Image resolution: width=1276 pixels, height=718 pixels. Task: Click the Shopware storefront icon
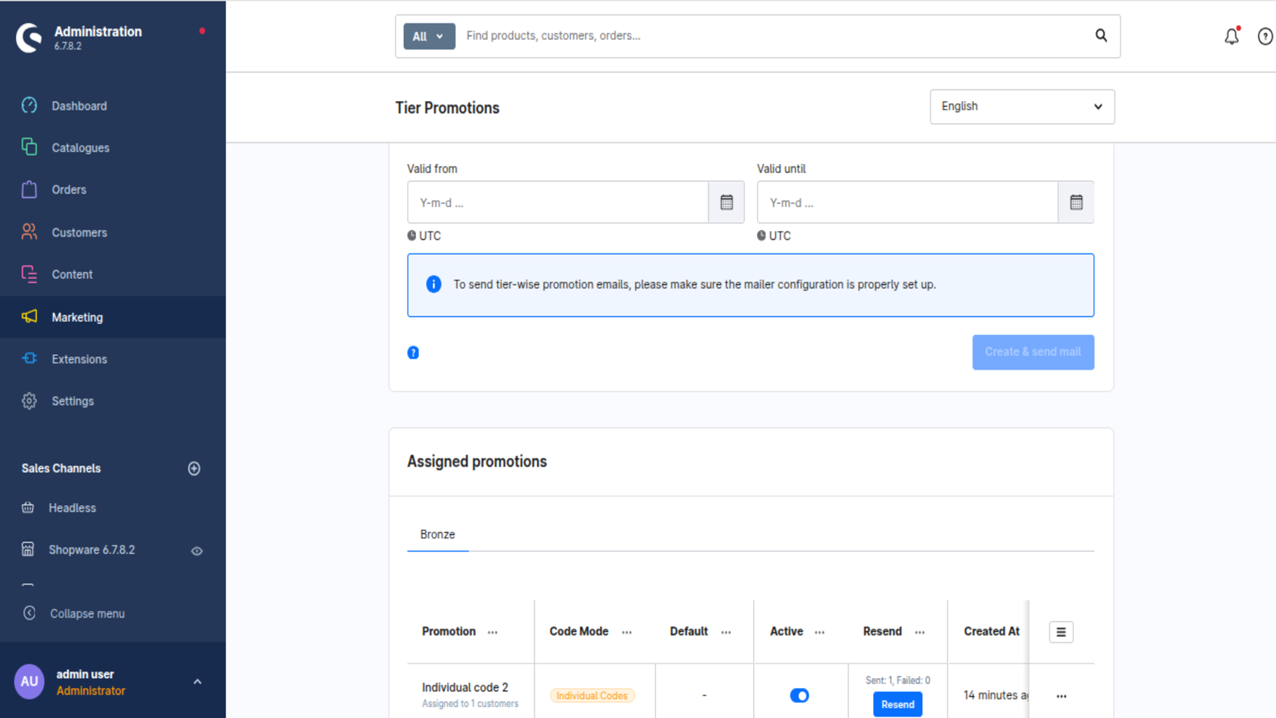click(28, 549)
